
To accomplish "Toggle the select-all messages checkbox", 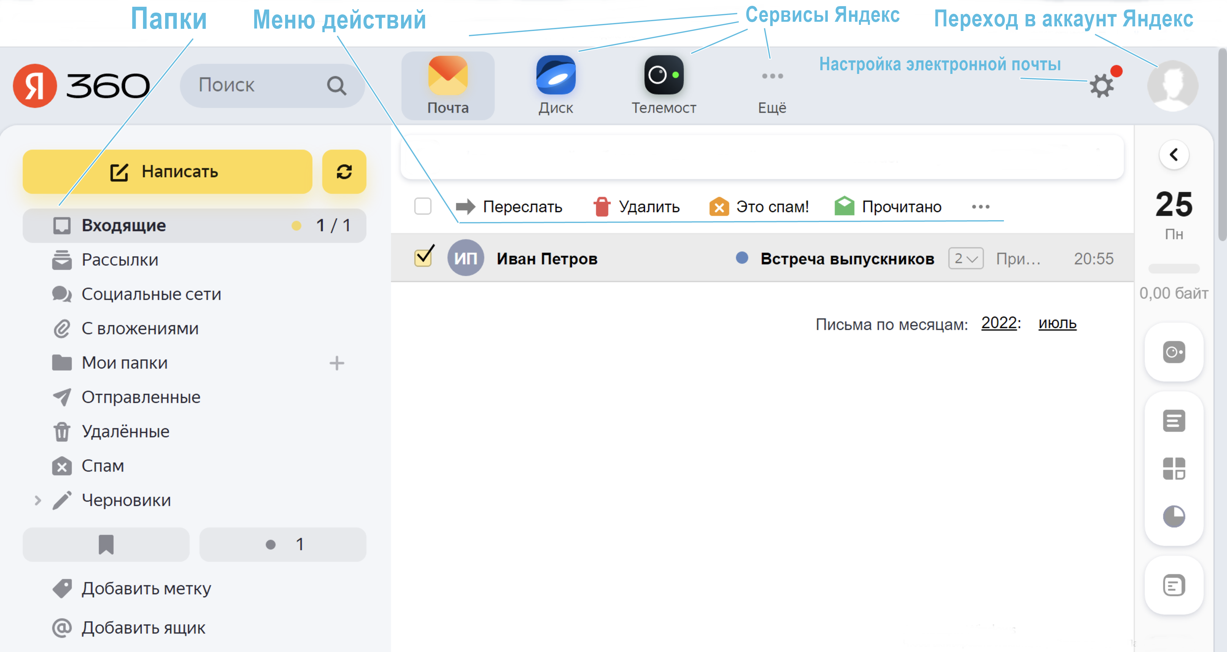I will (423, 206).
